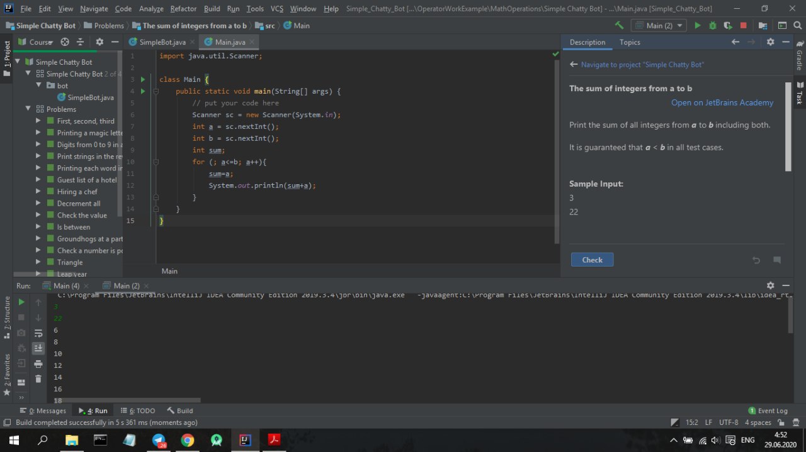The image size is (806, 452).
Task: Open File Explorer from the Windows taskbar
Action: pos(72,440)
